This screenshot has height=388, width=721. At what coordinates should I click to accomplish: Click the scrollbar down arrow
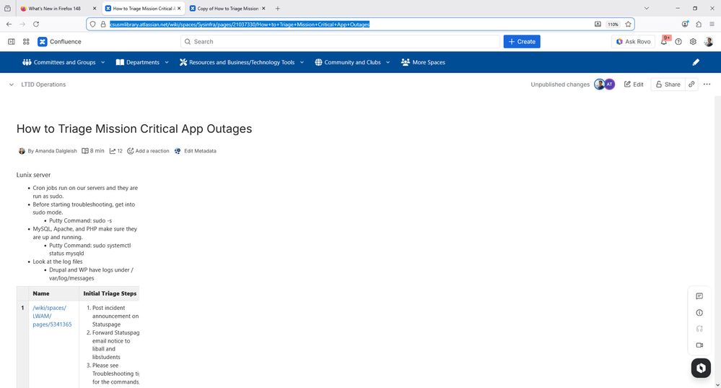pos(718,384)
